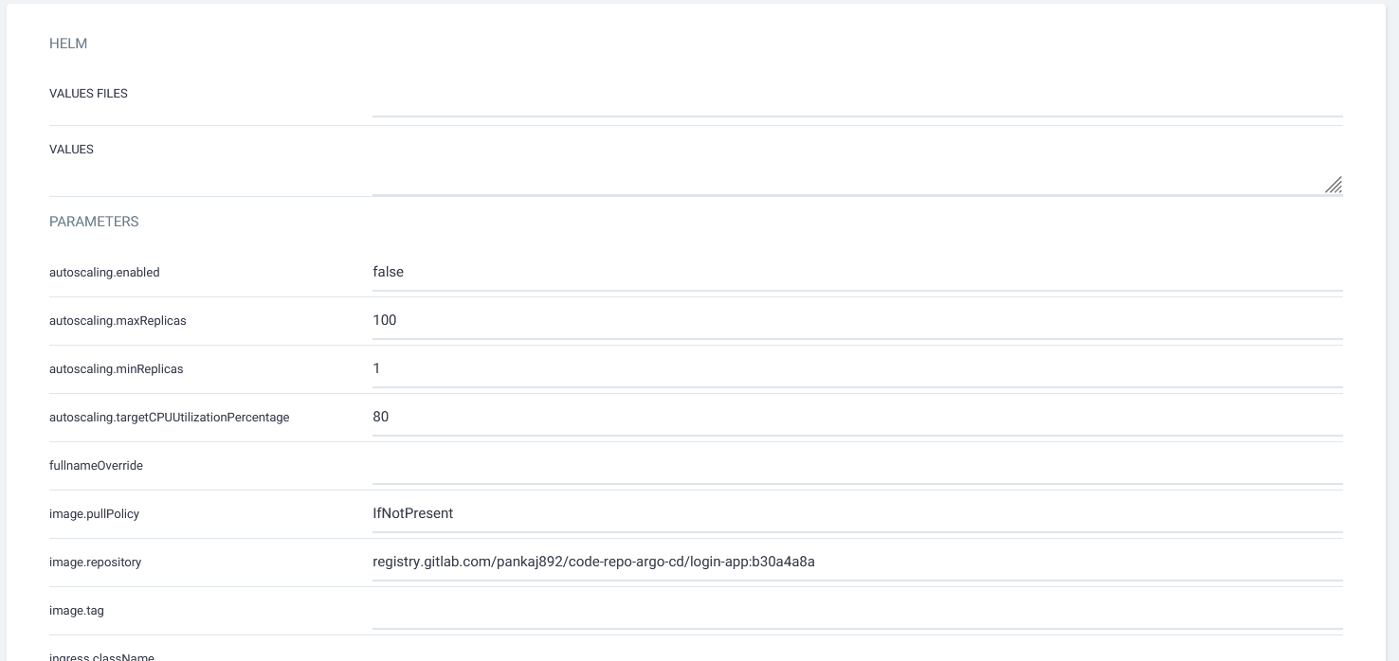
Task: Click the autoscaling.enabled parameter label
Action: (104, 273)
